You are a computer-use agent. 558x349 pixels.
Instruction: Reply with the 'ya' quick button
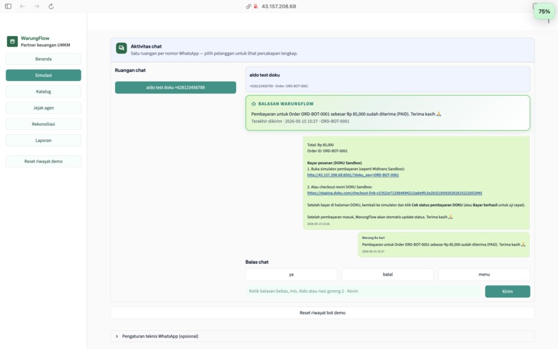tap(291, 275)
